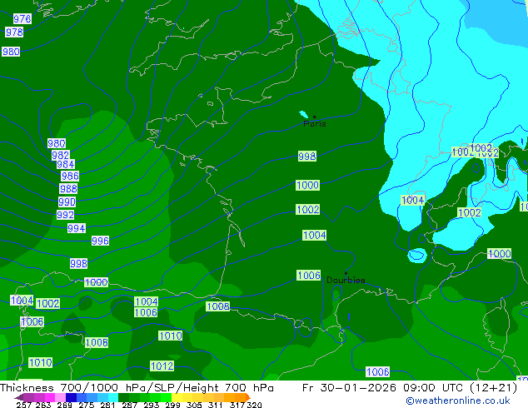Click the 978 isobar label
This screenshot has width=528, height=408.
[x=14, y=32]
